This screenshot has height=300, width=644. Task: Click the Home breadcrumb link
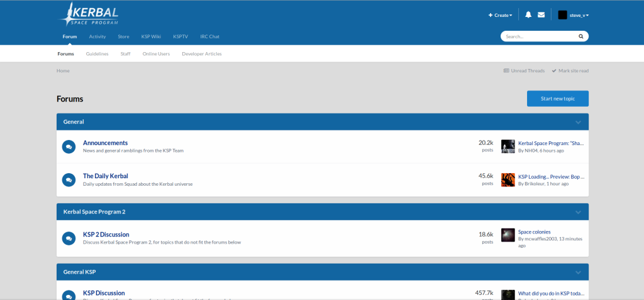pos(64,70)
